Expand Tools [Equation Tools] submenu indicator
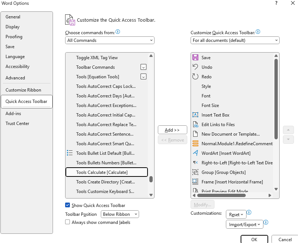298x243 pixels. tap(143, 76)
